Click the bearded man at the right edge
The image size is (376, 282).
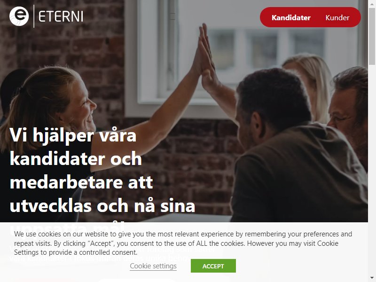click(349, 113)
